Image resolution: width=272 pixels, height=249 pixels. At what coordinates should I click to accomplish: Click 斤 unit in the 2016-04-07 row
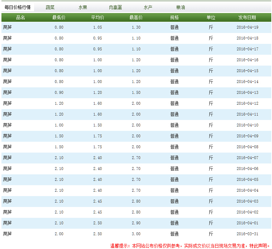pyautogui.click(x=211, y=158)
